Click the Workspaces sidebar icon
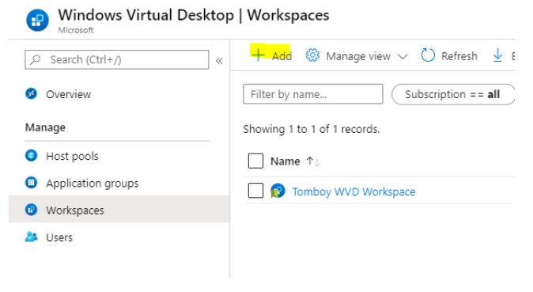This screenshot has width=533, height=292. pyautogui.click(x=32, y=210)
